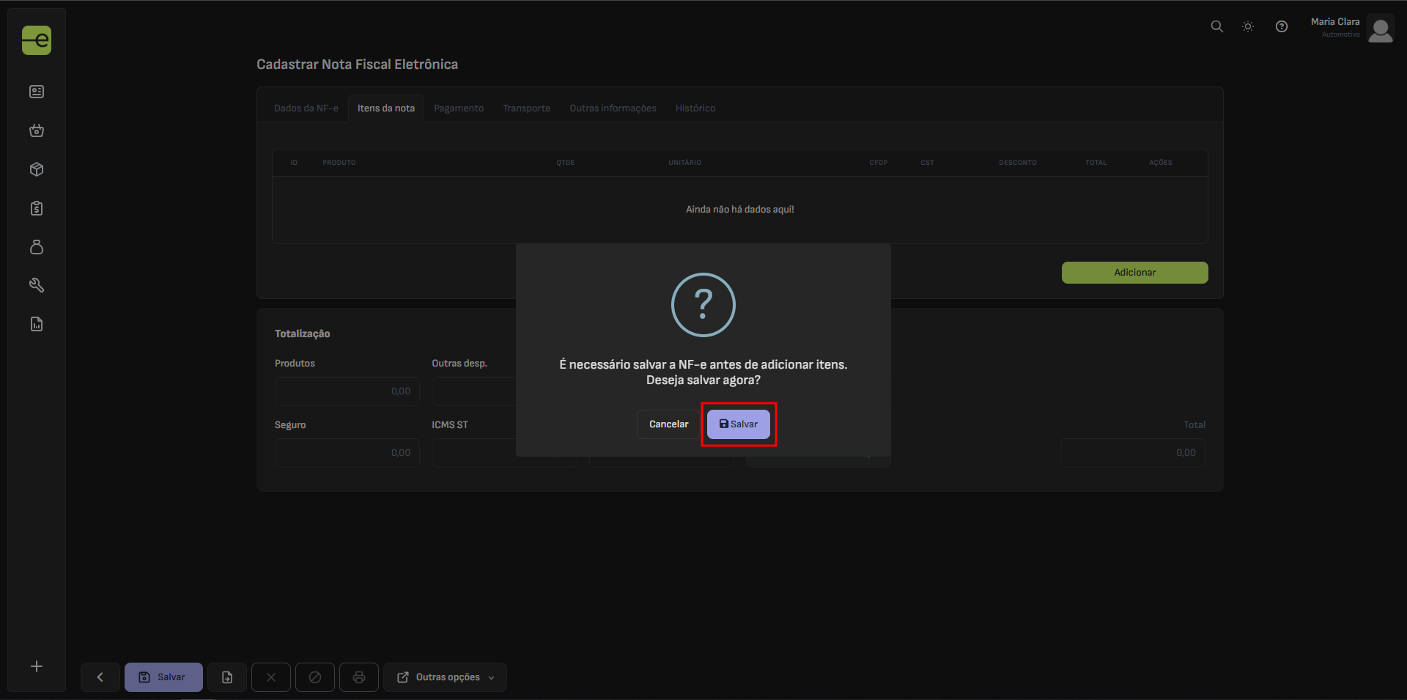Confirm with the Salvar button in dialog

(x=738, y=424)
